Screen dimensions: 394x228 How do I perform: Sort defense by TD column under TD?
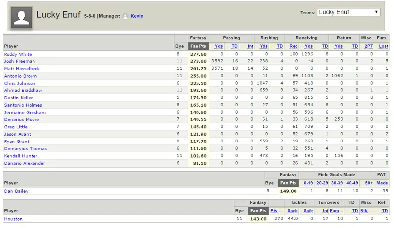(x=355, y=211)
